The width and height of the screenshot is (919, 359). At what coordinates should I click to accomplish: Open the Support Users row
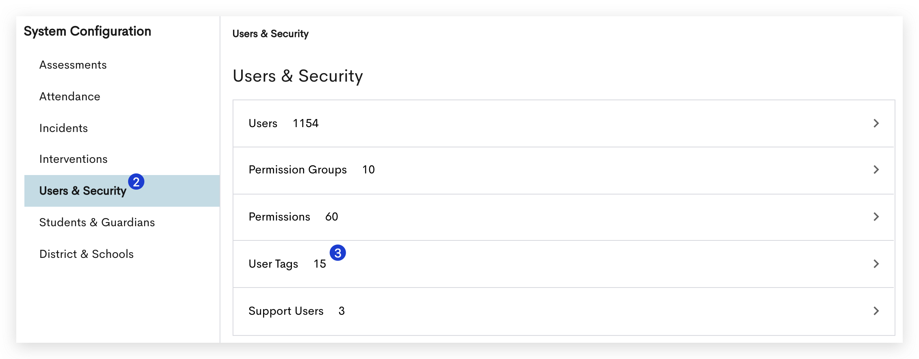tap(564, 311)
